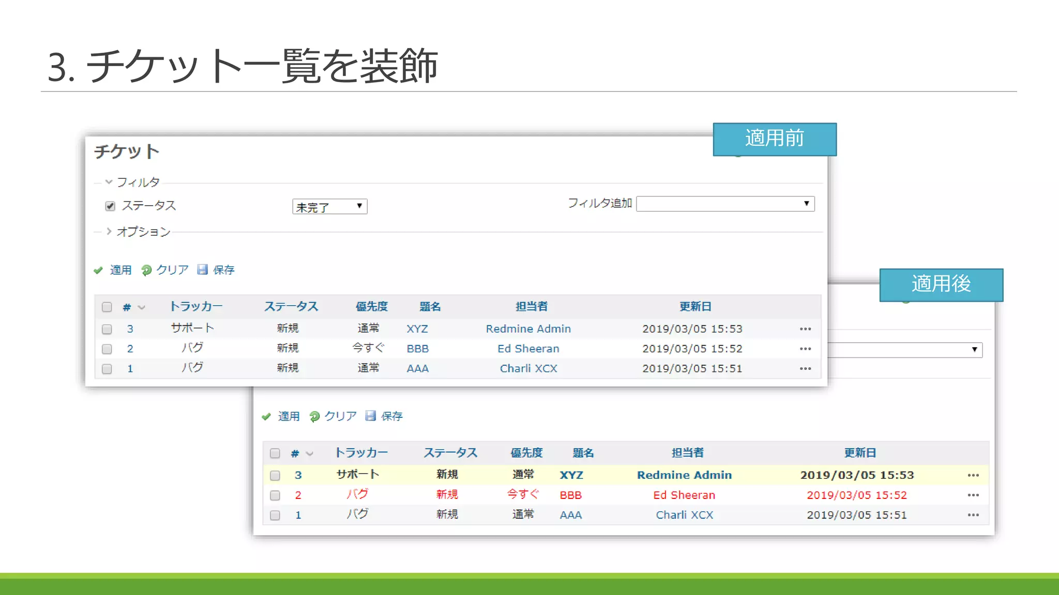Sort by 担当者 column in before panel

click(x=531, y=306)
